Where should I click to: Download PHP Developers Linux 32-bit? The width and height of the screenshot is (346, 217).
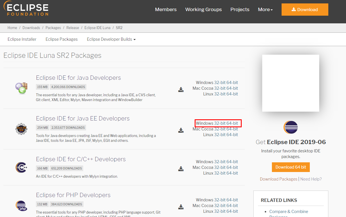pos(220,211)
